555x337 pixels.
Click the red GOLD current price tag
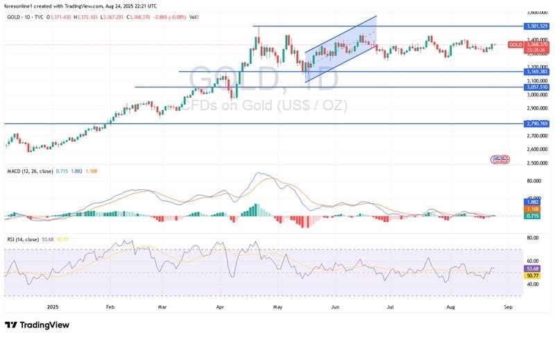[x=515, y=45]
